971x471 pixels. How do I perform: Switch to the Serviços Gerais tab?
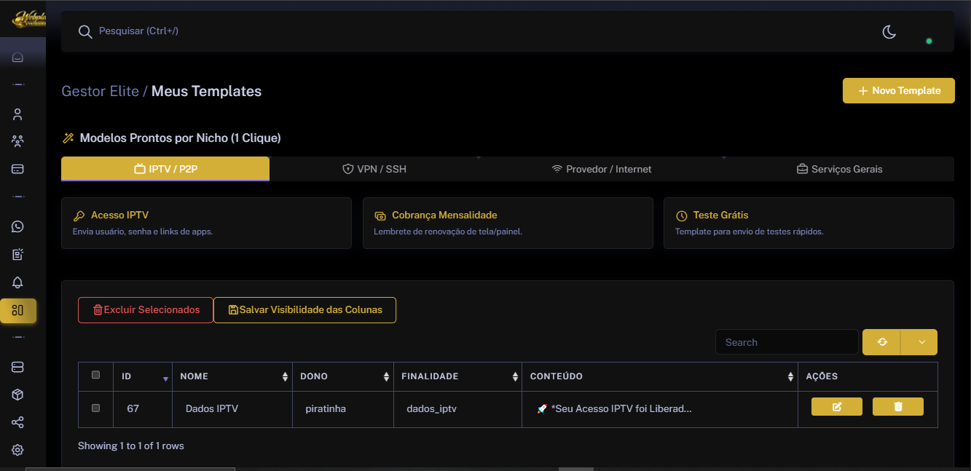coord(838,169)
